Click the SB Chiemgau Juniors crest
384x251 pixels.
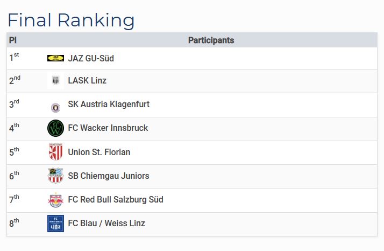point(55,176)
